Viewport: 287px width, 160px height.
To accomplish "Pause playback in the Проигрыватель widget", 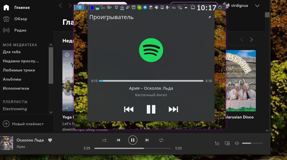I will coord(151,109).
